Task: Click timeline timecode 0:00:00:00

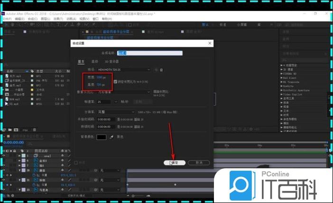Action: [x=14, y=142]
